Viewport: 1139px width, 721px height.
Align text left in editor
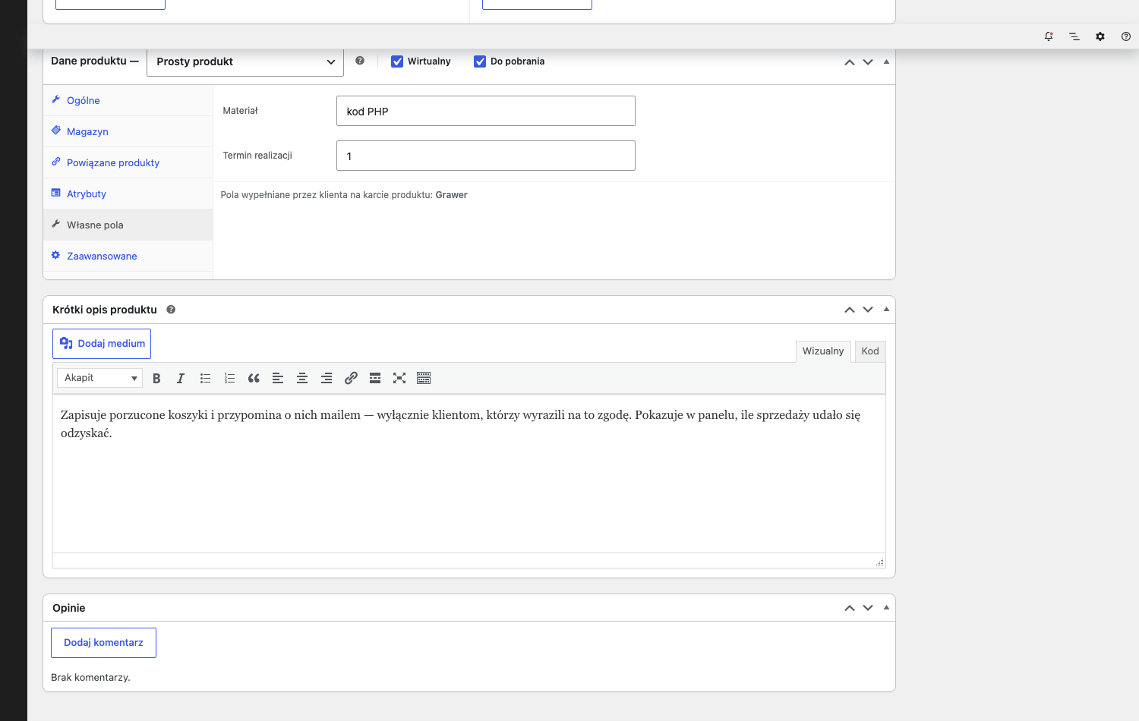(278, 378)
